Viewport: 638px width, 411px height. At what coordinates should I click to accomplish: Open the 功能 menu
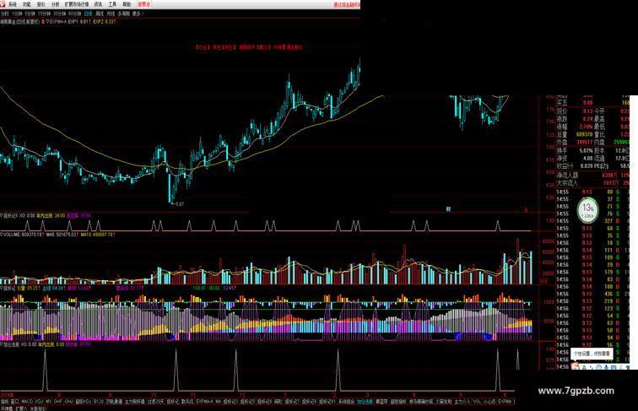click(x=26, y=4)
